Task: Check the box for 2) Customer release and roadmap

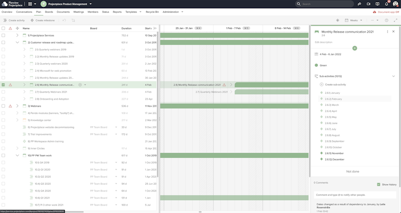Action: 3,42
